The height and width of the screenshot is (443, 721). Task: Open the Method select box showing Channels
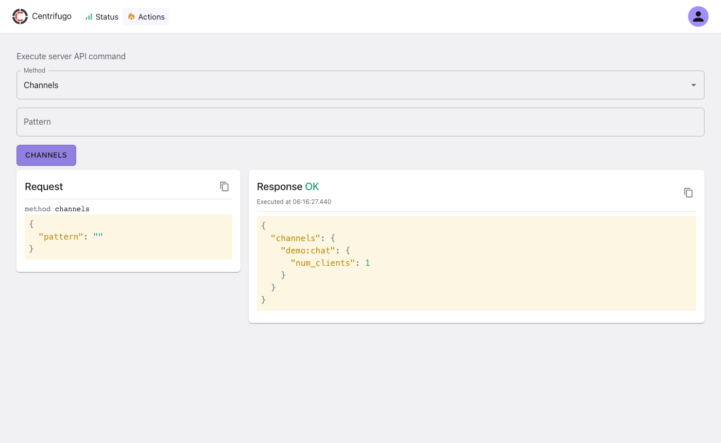tap(360, 85)
